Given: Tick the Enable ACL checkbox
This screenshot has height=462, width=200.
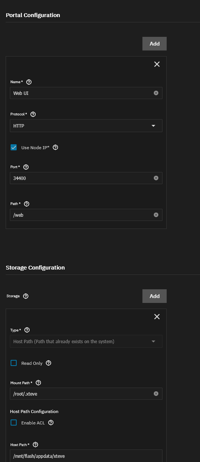Looking at the screenshot, I should pos(14,423).
